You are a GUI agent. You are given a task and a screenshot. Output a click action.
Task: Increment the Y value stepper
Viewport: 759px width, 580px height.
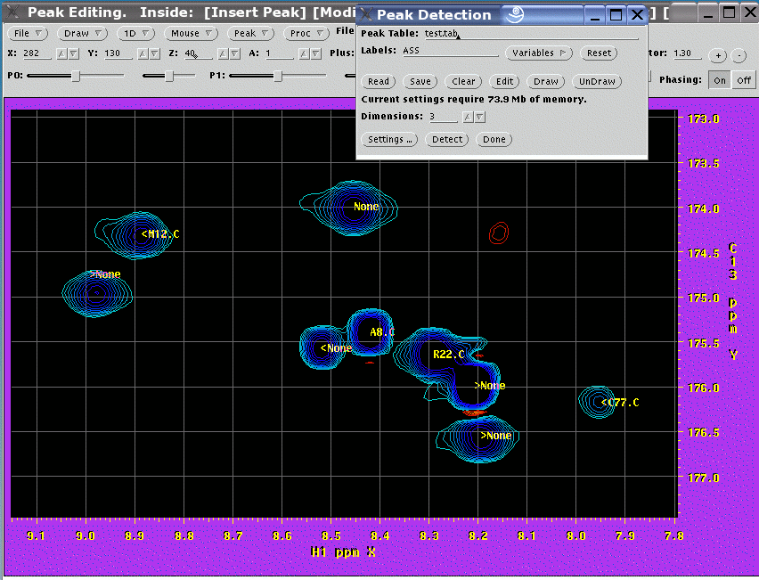click(x=143, y=53)
